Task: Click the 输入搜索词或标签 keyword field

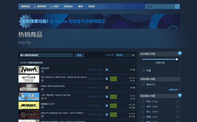Action: click(x=46, y=55)
